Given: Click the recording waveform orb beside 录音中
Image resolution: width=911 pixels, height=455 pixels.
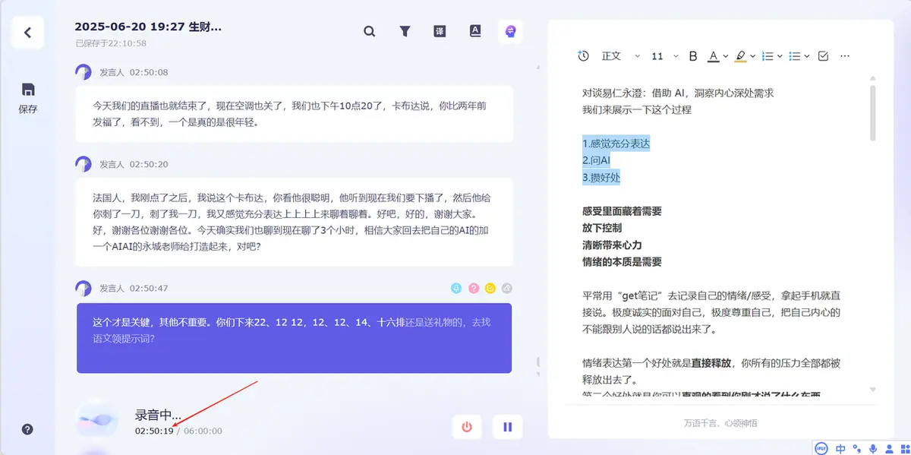Looking at the screenshot, I should [99, 419].
